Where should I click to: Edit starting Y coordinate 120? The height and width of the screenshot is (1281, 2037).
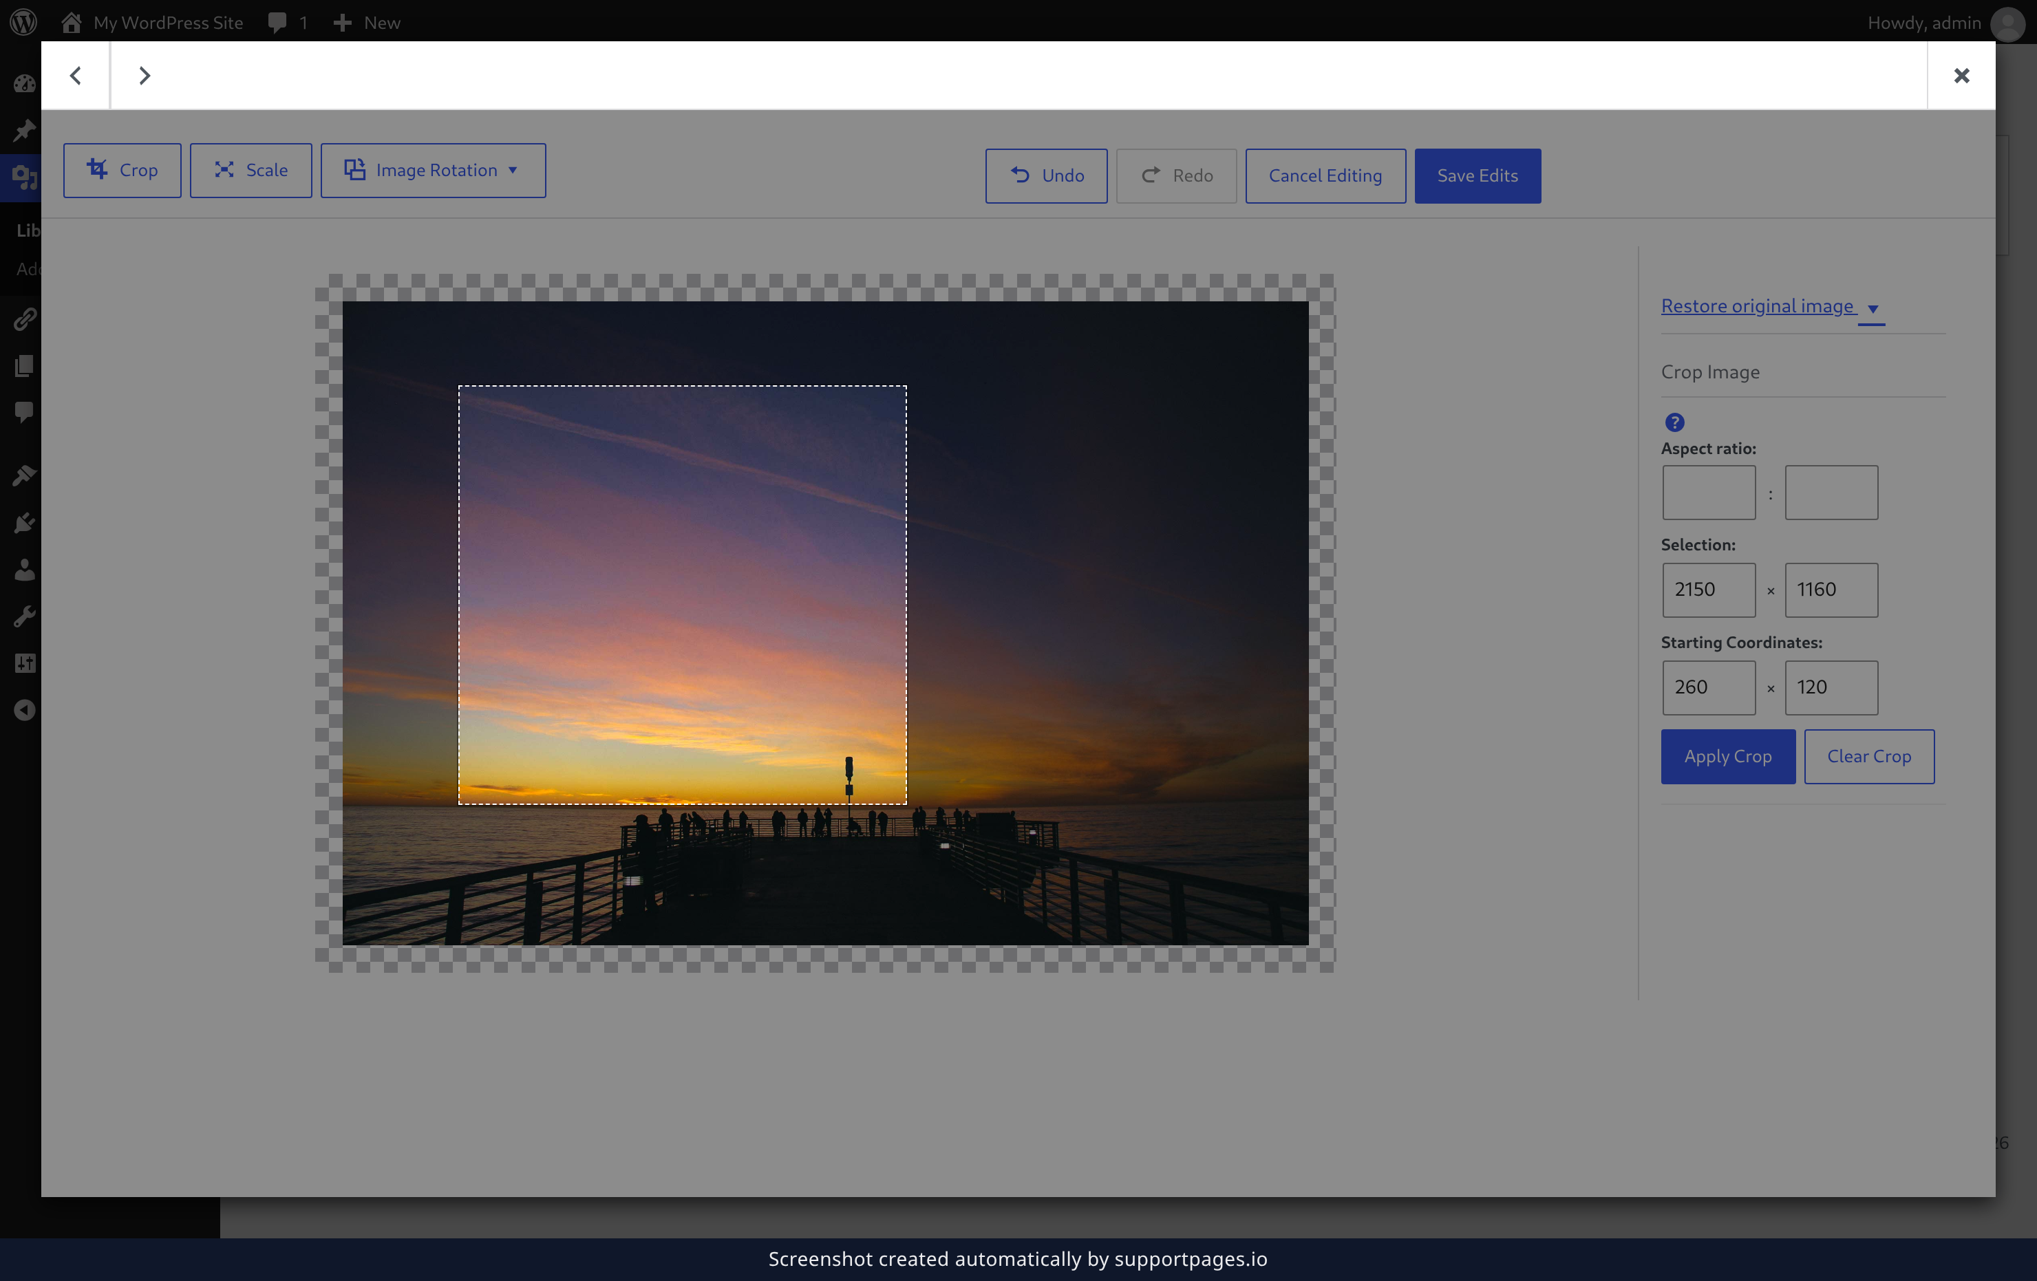pos(1831,687)
